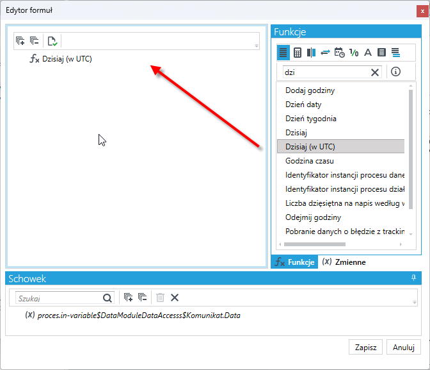This screenshot has width=430, height=370.
Task: Click down arrow of functions list scrollbar
Action: (x=411, y=234)
